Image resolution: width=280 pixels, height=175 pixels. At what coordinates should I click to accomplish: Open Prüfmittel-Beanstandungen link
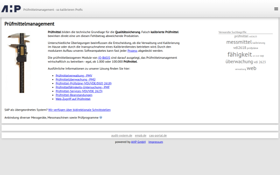(74, 95)
